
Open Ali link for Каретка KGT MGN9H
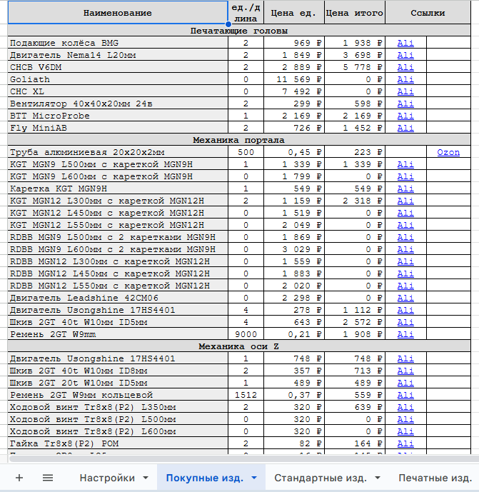point(405,189)
